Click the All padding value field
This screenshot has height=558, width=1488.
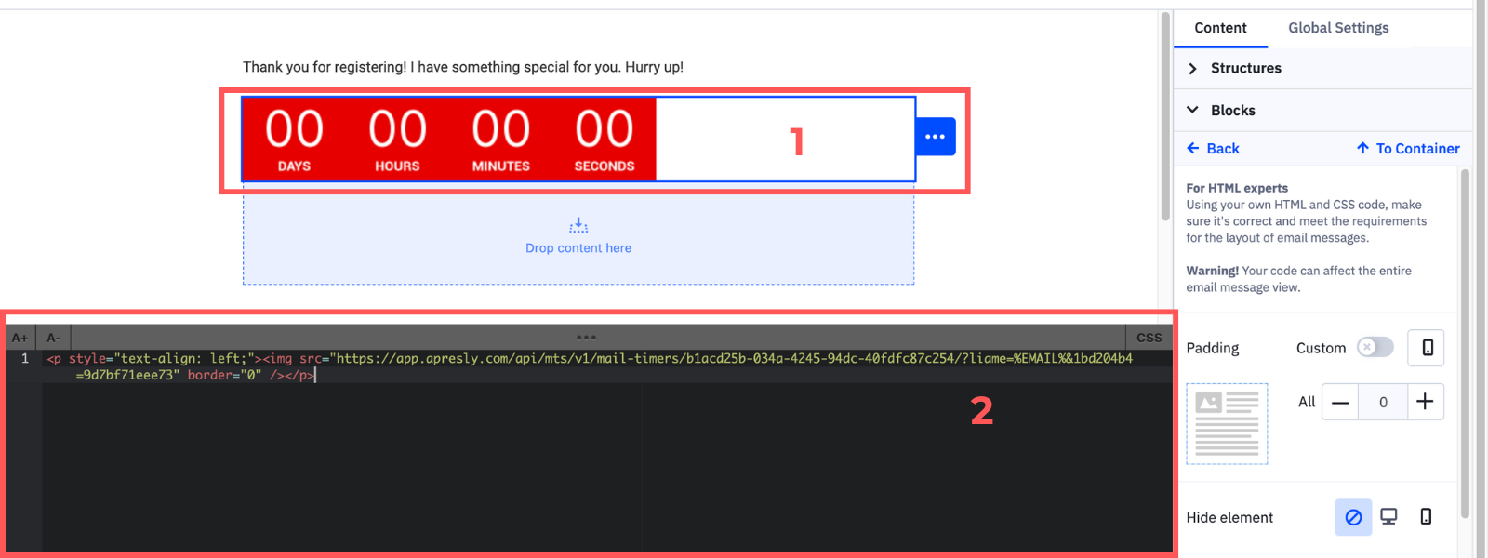point(1383,402)
